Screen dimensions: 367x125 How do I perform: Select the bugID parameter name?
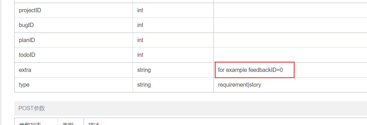26,25
